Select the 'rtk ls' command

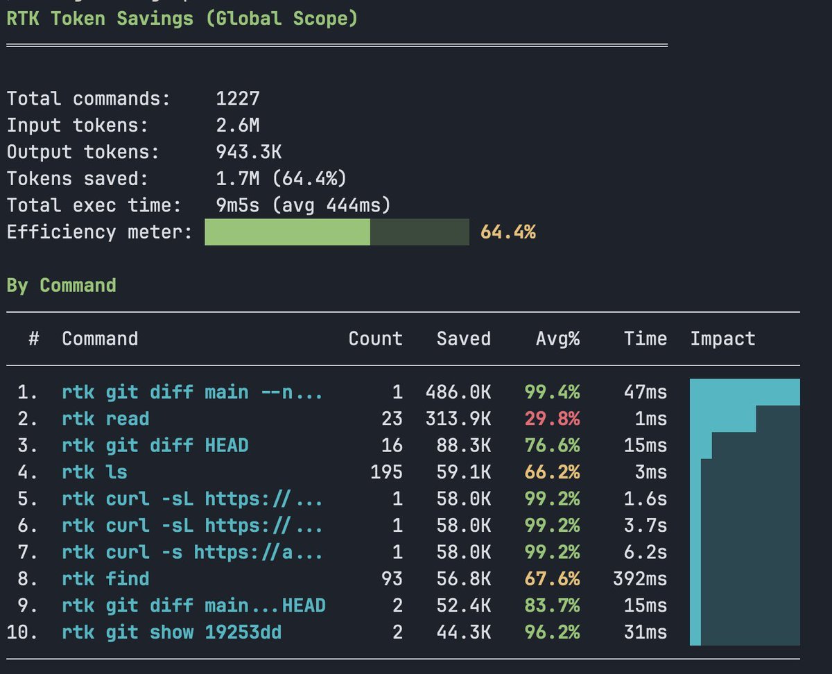click(94, 472)
